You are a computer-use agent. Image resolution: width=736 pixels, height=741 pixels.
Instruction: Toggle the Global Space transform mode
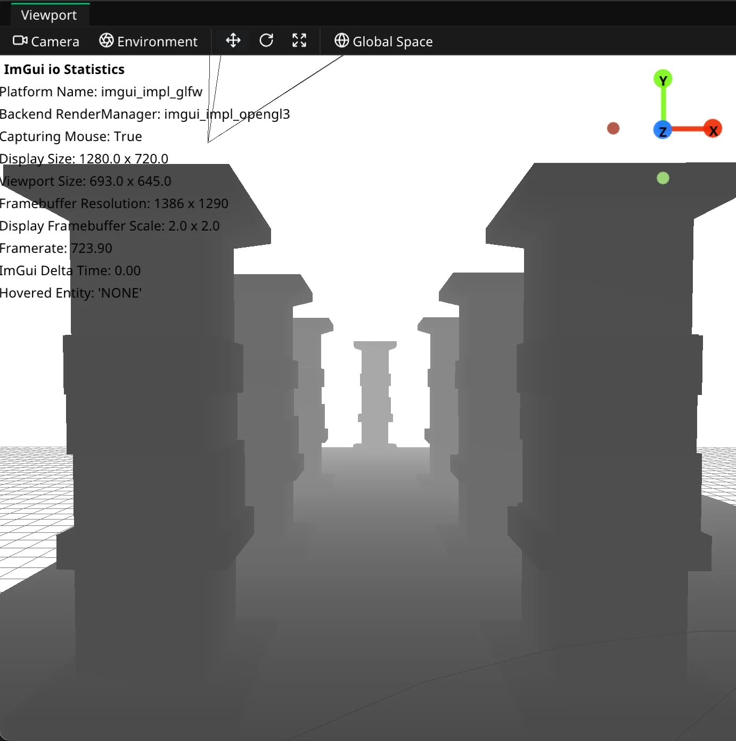383,41
